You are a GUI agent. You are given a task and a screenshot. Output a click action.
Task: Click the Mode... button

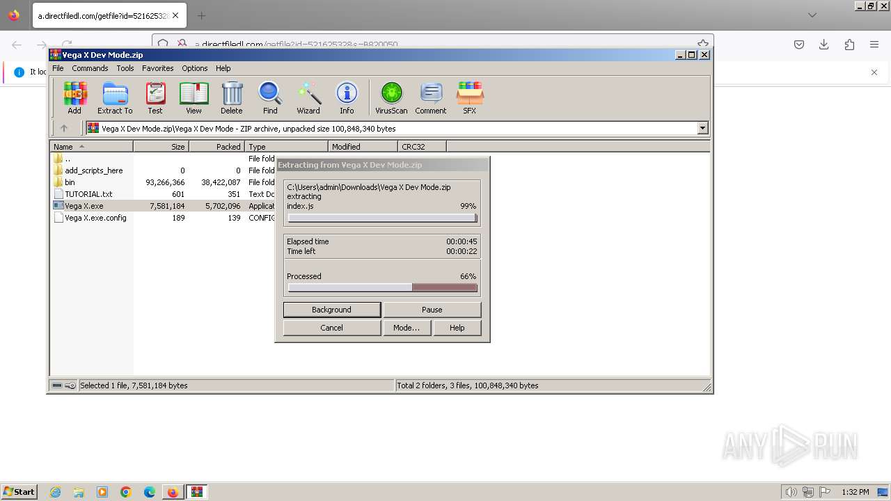pyautogui.click(x=407, y=328)
